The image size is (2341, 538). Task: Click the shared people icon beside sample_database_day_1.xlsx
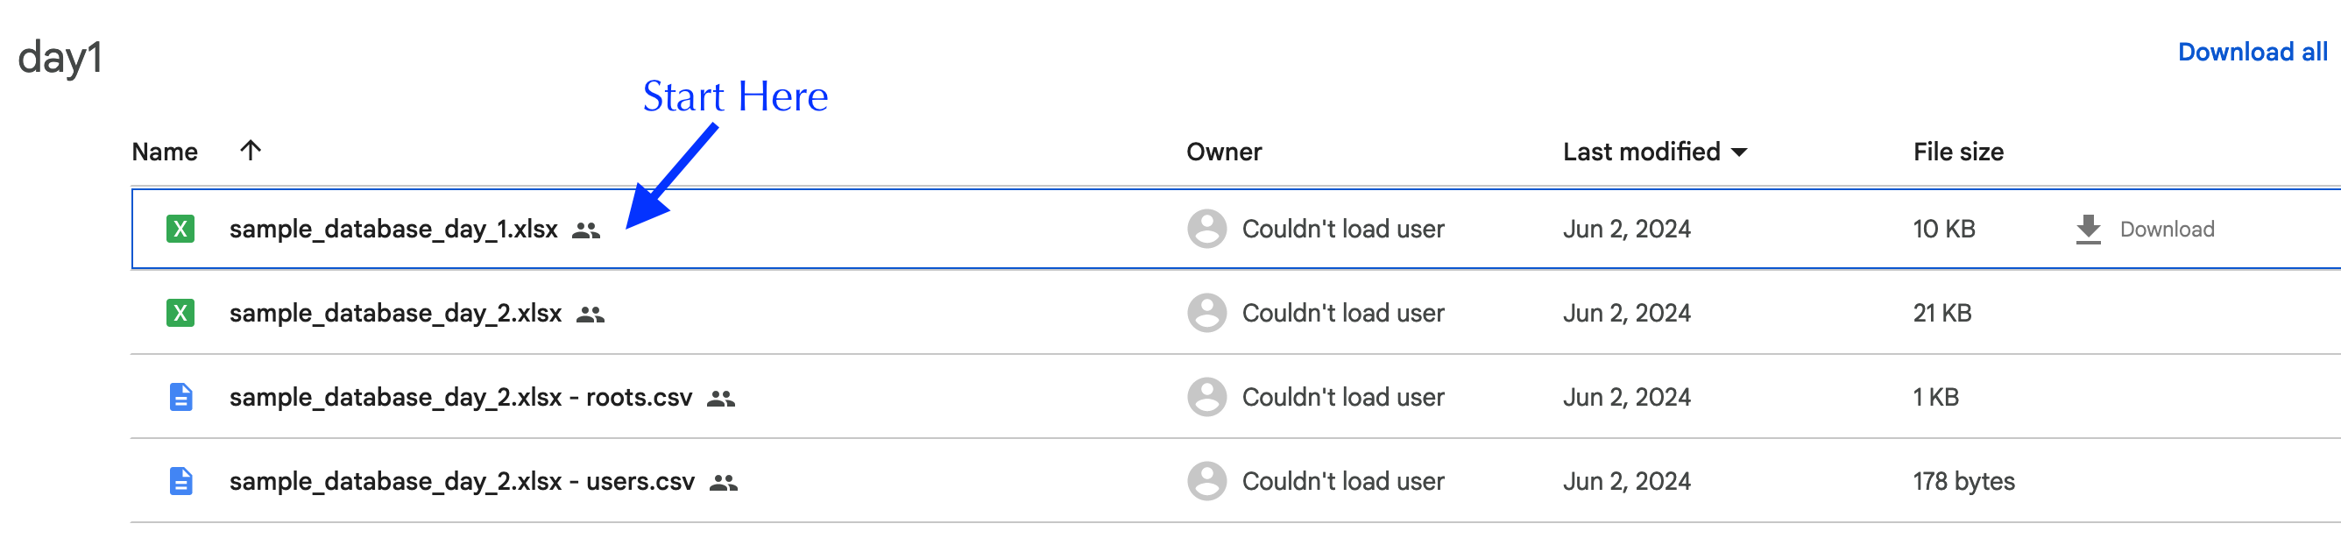click(x=586, y=230)
